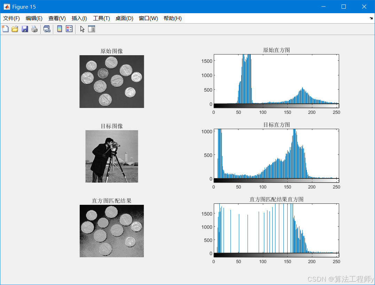Click the MATLAB logo in title bar
Viewport: 375px width, 285px height.
coord(7,7)
